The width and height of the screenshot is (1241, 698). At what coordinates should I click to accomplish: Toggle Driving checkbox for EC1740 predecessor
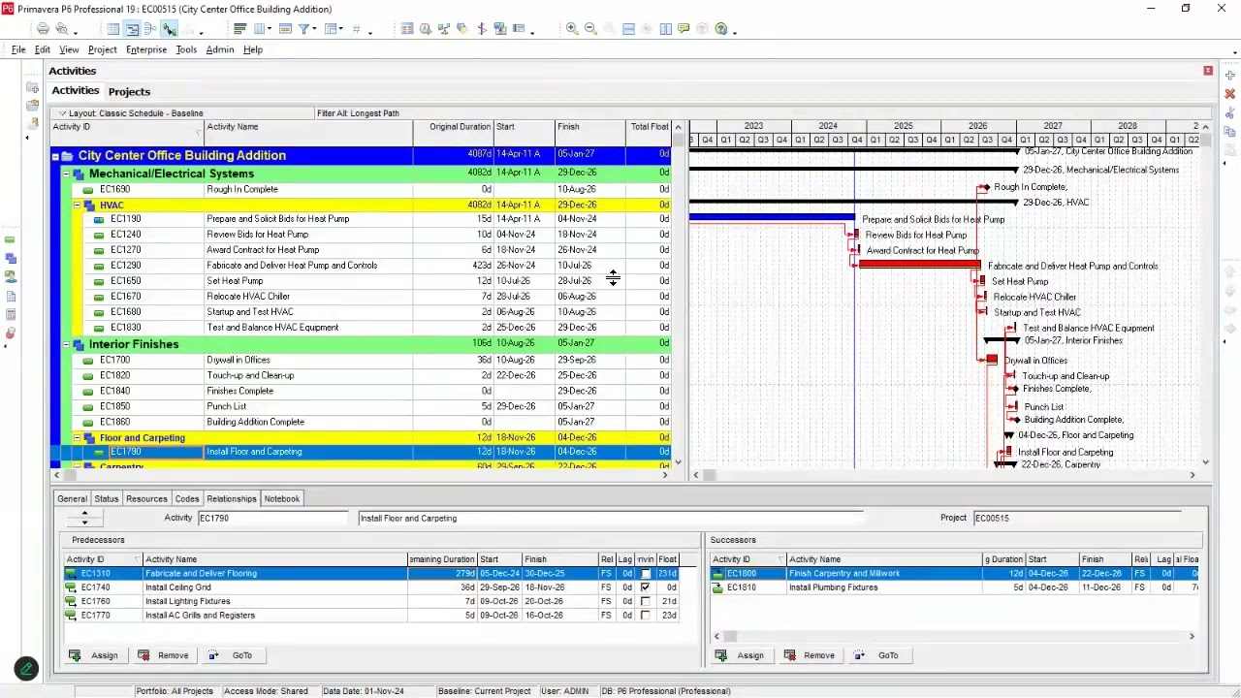click(x=645, y=587)
